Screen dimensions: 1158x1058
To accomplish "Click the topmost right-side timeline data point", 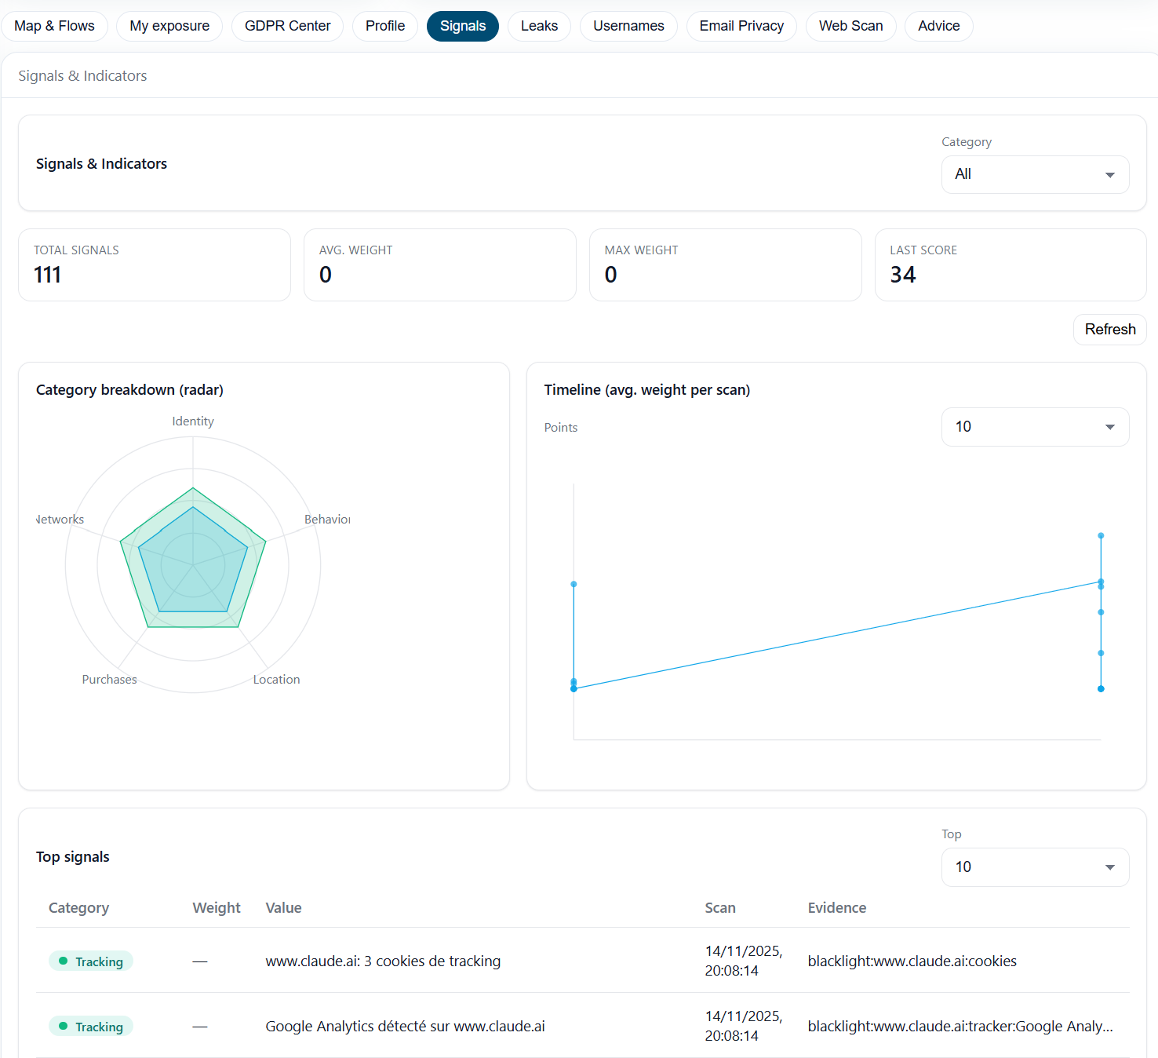I will (x=1101, y=536).
